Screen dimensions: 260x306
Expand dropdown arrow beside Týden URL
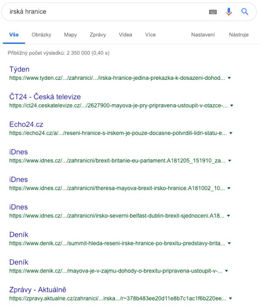[229, 78]
